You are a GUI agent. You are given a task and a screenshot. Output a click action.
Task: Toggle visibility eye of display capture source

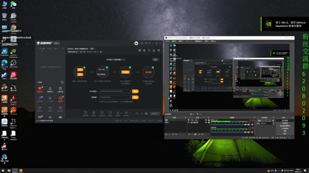click(x=206, y=122)
